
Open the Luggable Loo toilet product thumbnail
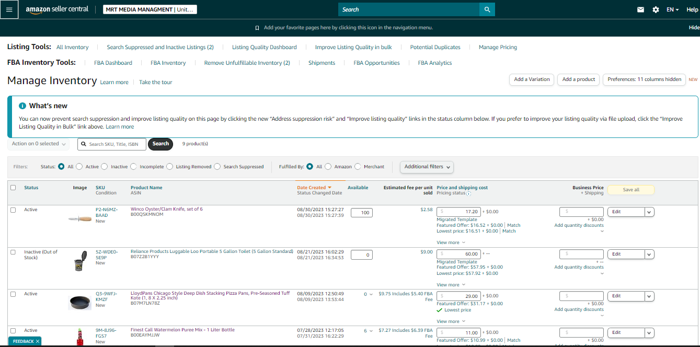click(x=79, y=261)
